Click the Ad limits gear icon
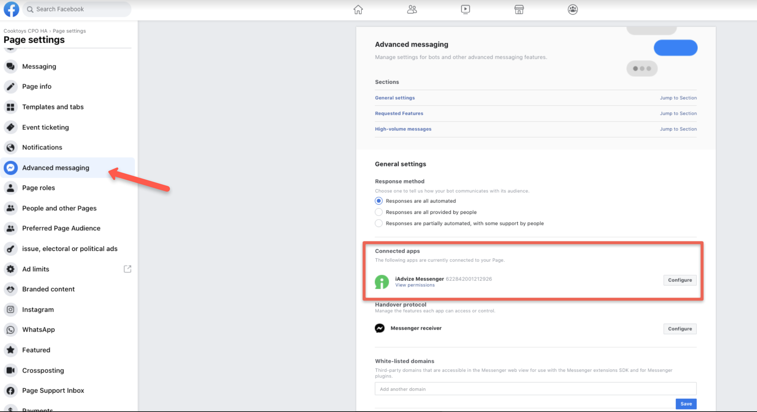 point(11,269)
